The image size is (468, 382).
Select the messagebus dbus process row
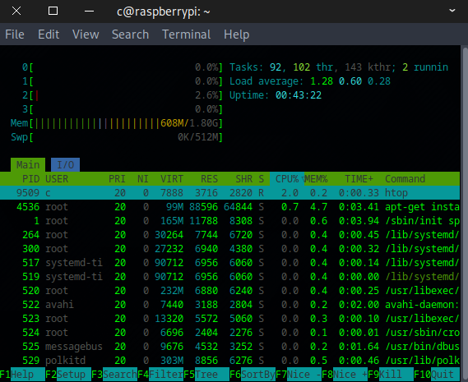coord(229,347)
